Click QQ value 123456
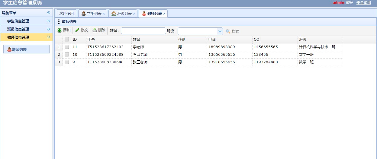 [x=261, y=55]
